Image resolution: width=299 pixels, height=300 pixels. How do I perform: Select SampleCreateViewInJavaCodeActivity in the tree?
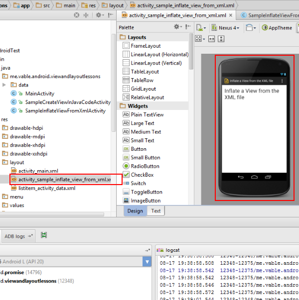click(68, 102)
